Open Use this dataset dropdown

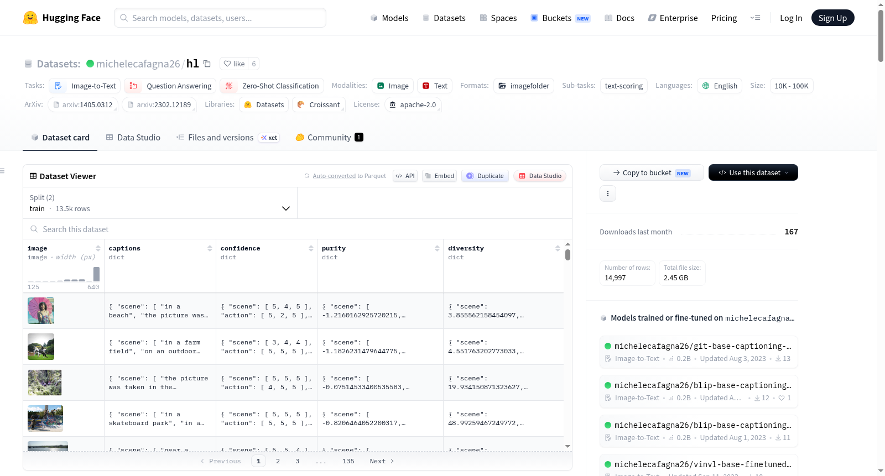[x=753, y=172]
